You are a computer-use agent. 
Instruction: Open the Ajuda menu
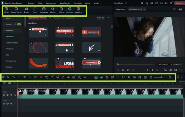pyautogui.click(x=87, y=3)
